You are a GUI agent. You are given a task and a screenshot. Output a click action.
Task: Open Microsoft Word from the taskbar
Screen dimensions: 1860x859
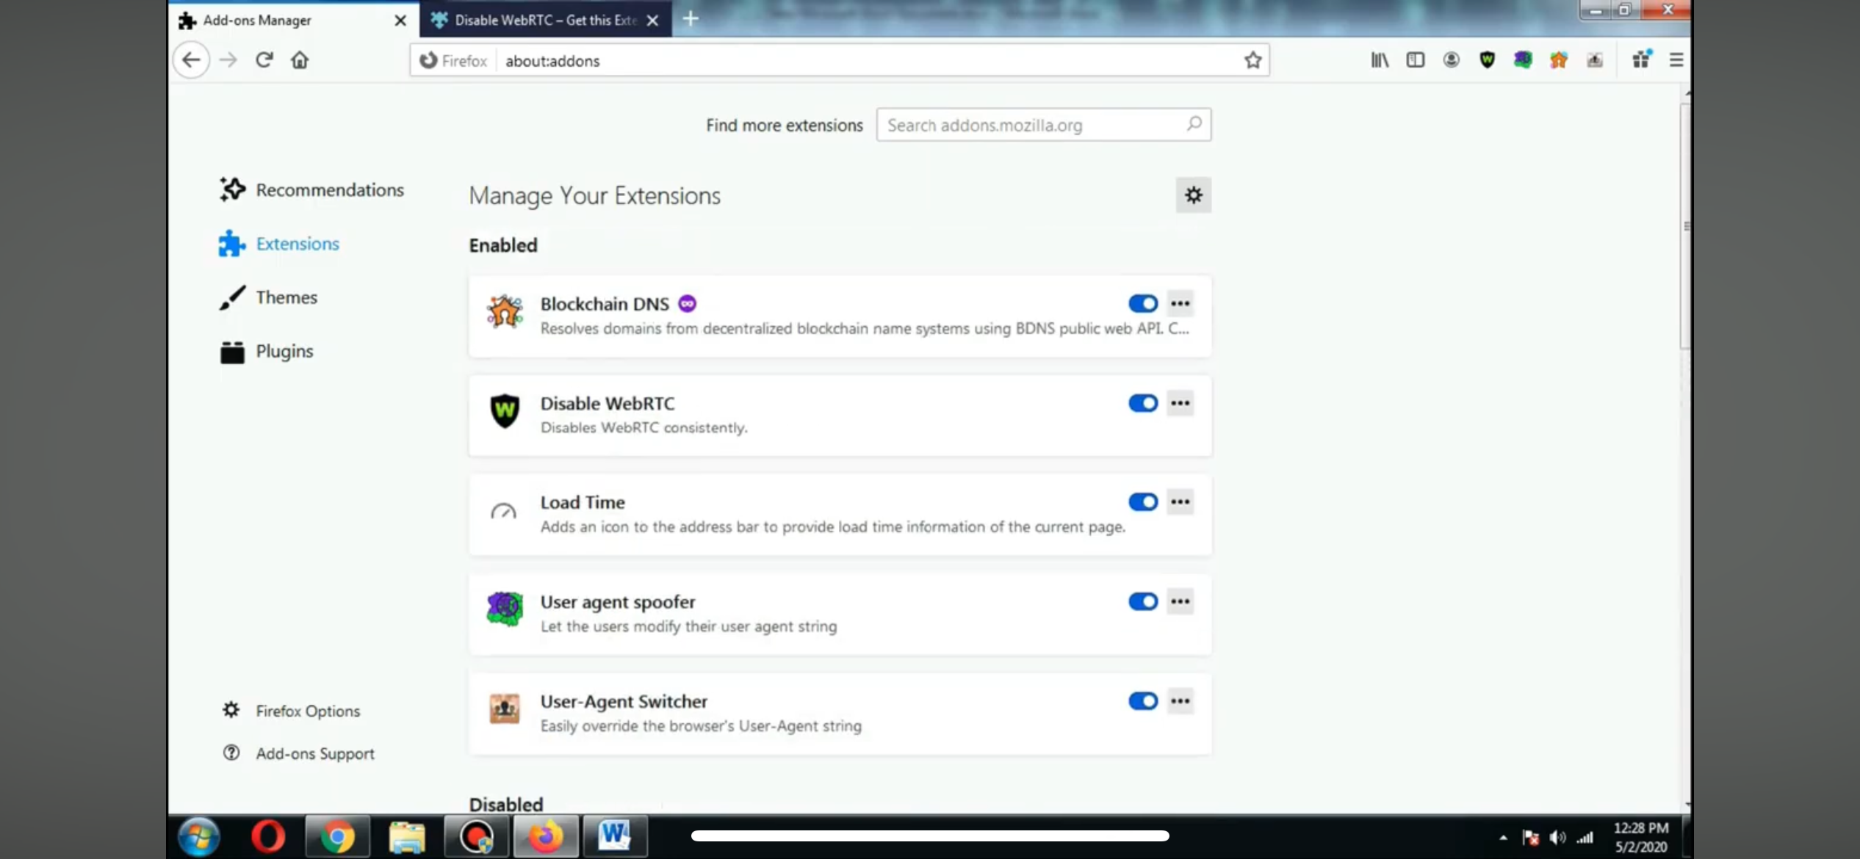615,836
